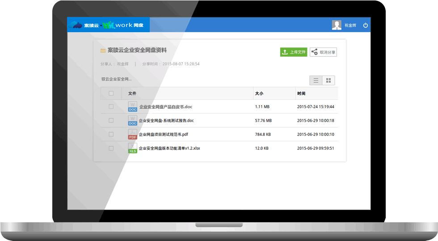This screenshot has width=438, height=241.
Task: Click the folder icon beside 案牍云企业安全网盘资料
Action: point(103,51)
